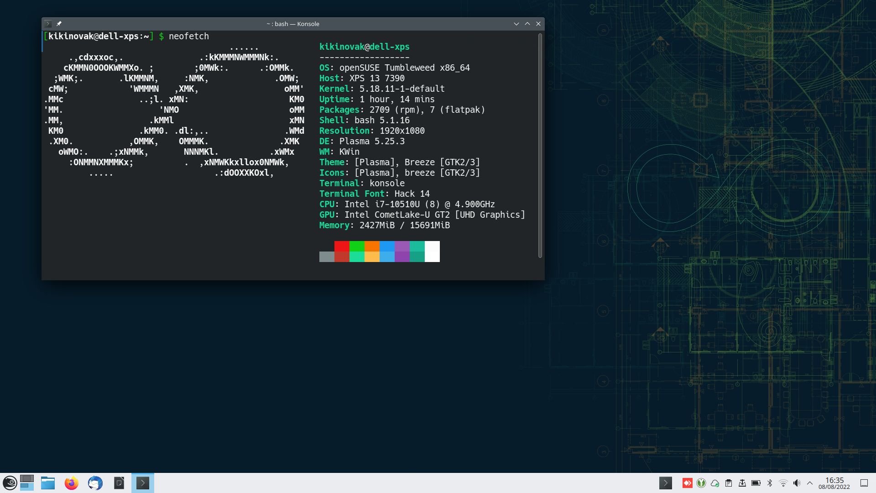Screen dimensions: 876x493
Task: Click the 'Terminal Font: Hack 14' line
Action: 375,194
